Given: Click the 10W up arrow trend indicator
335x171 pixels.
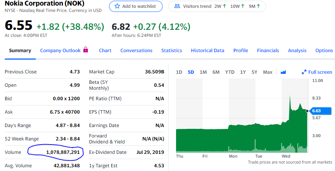Looking at the screenshot, I should (x=243, y=6).
